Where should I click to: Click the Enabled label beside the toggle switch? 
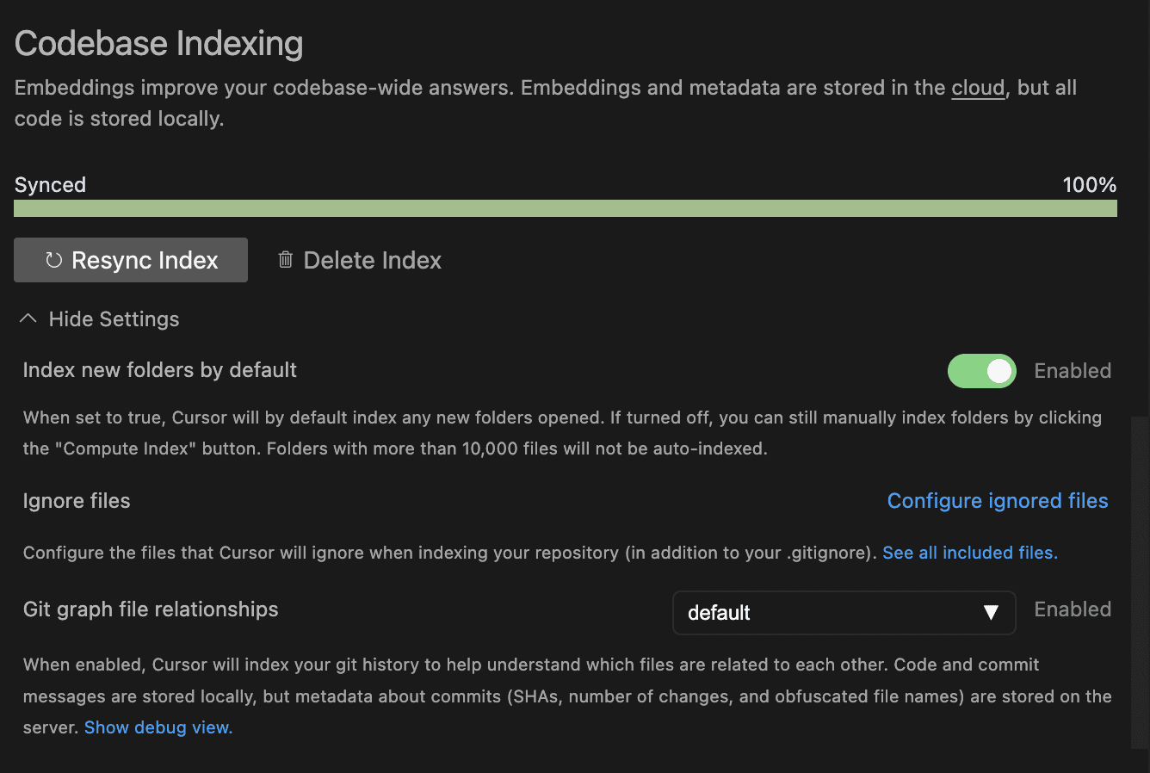[1072, 370]
